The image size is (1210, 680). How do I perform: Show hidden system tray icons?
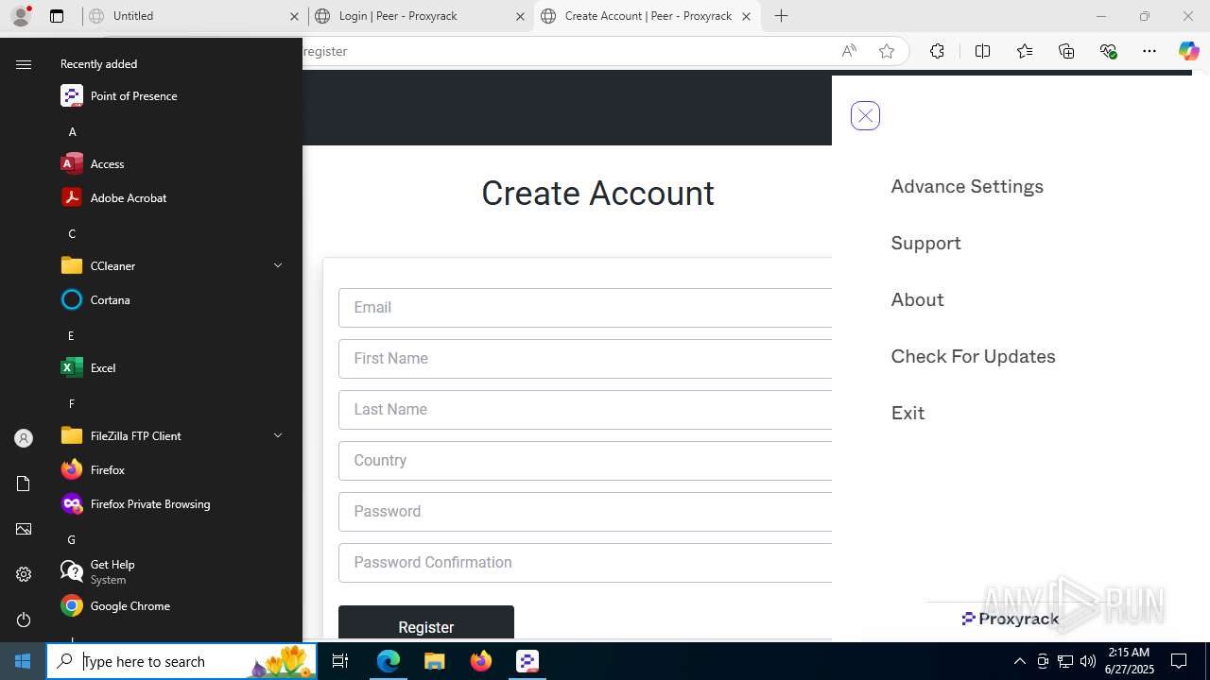(x=1019, y=661)
